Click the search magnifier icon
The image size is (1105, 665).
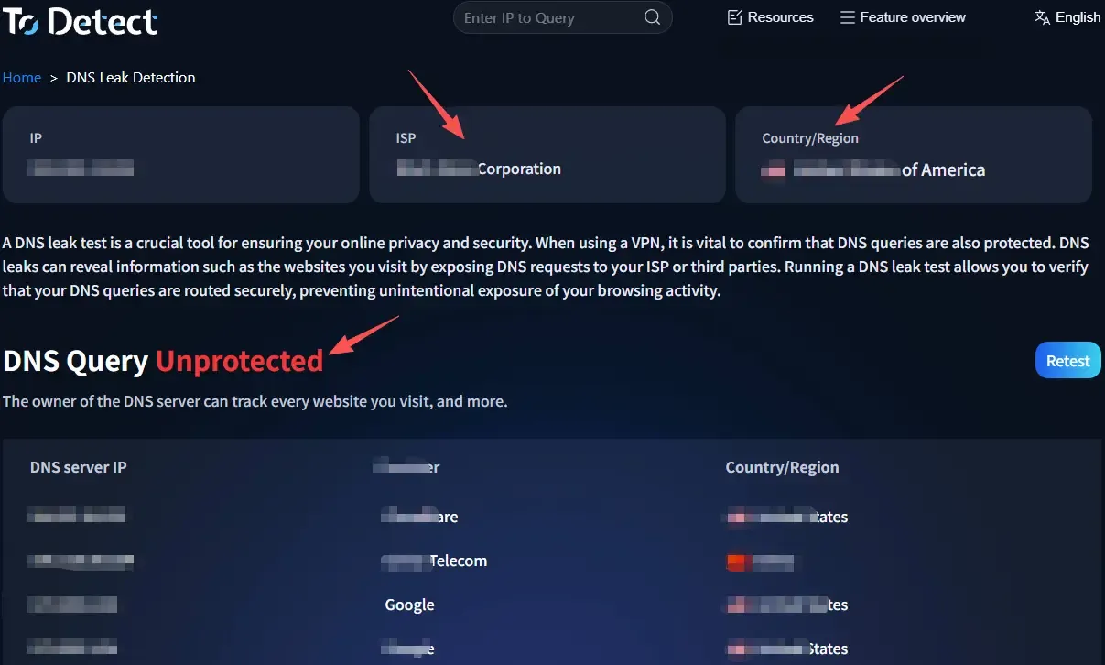click(652, 17)
